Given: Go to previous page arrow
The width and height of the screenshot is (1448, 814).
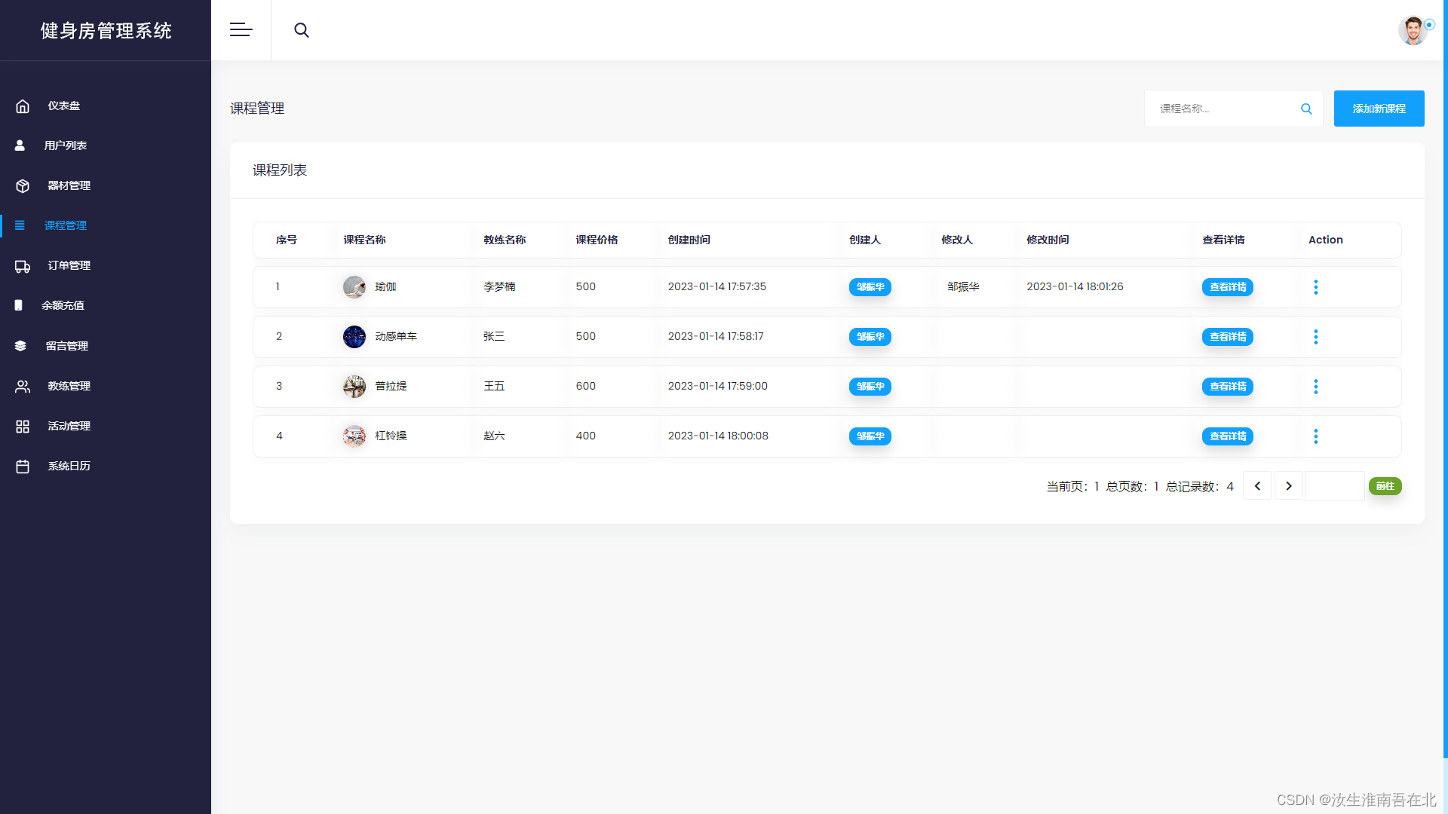Looking at the screenshot, I should click(x=1257, y=486).
